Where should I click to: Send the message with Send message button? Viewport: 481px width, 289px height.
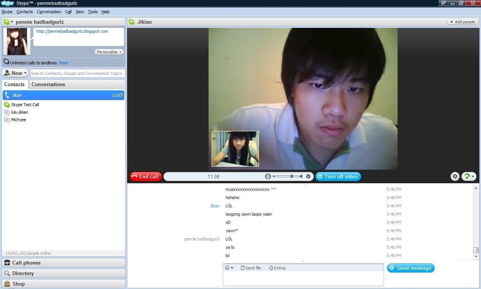coord(411,268)
